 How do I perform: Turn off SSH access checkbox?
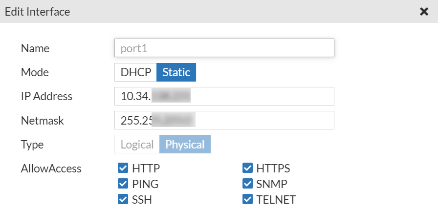click(123, 199)
